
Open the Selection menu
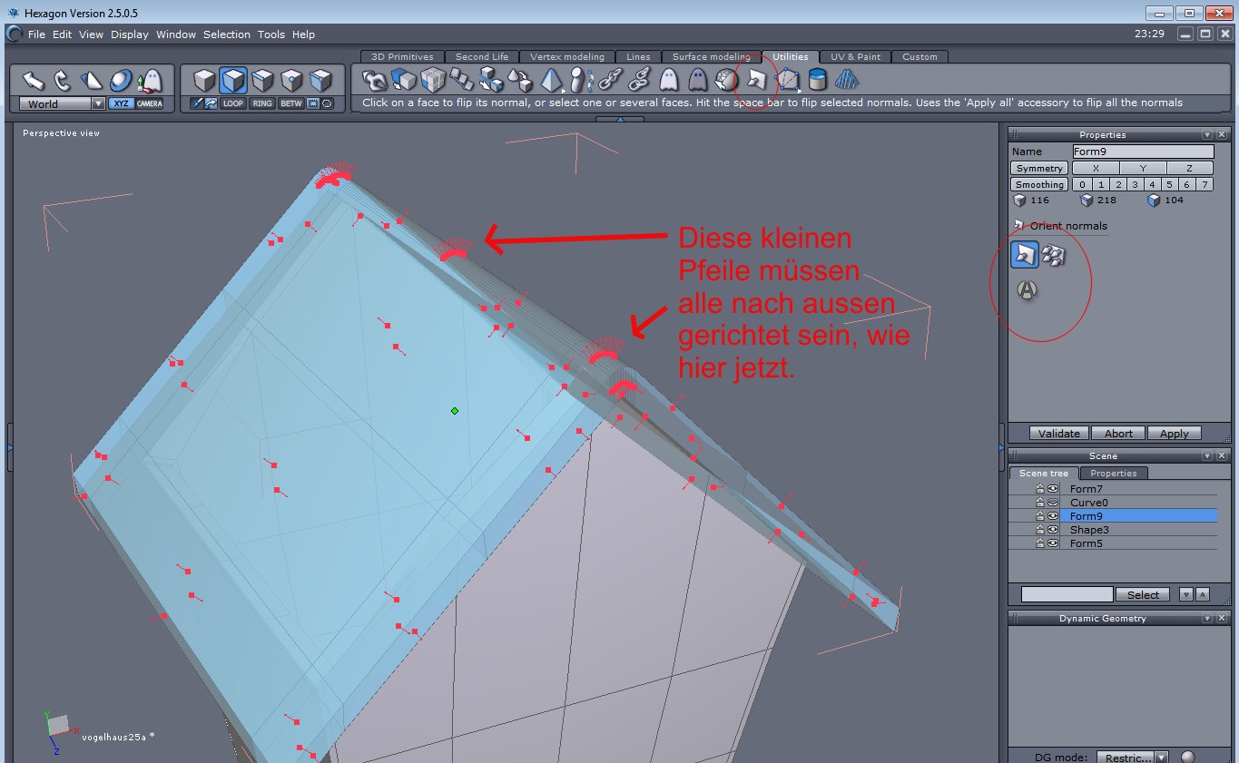point(226,34)
